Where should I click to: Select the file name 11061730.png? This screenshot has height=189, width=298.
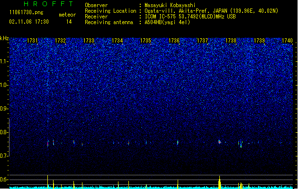(26, 12)
